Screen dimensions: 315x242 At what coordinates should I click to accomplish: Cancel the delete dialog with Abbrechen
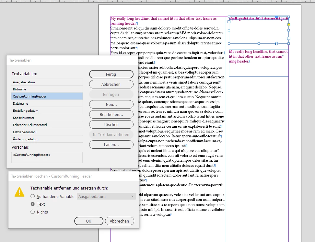pyautogui.click(x=119, y=221)
